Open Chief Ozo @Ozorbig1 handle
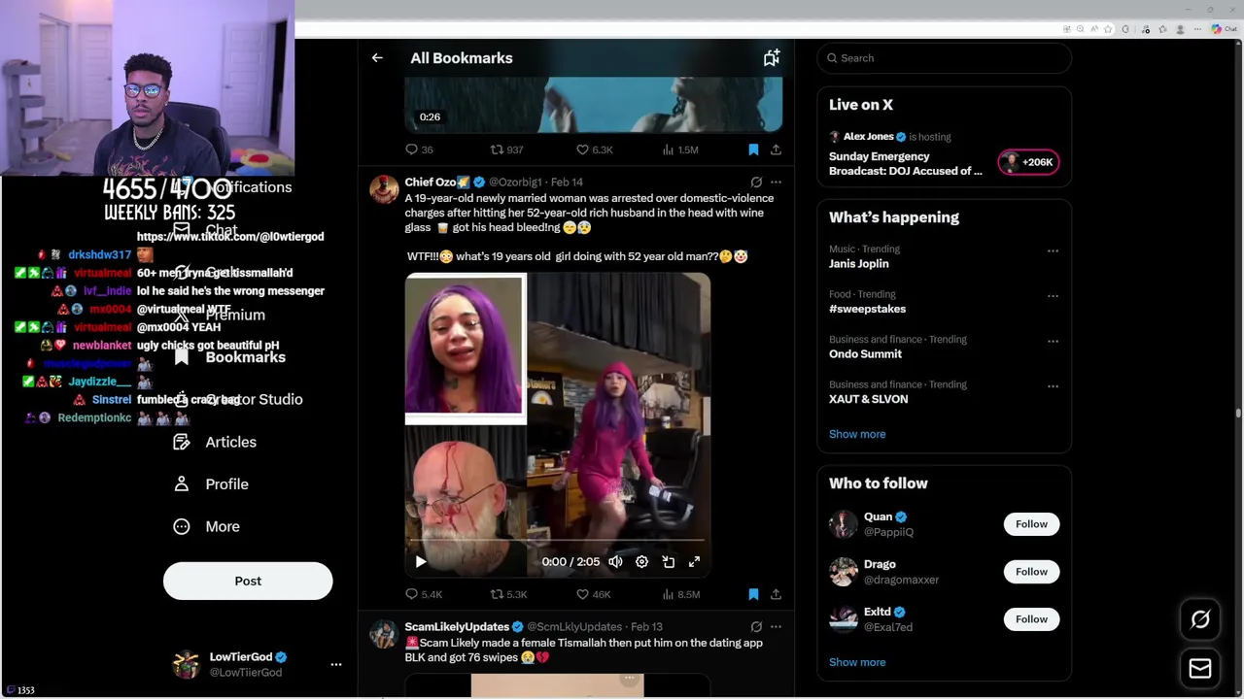 click(x=515, y=183)
